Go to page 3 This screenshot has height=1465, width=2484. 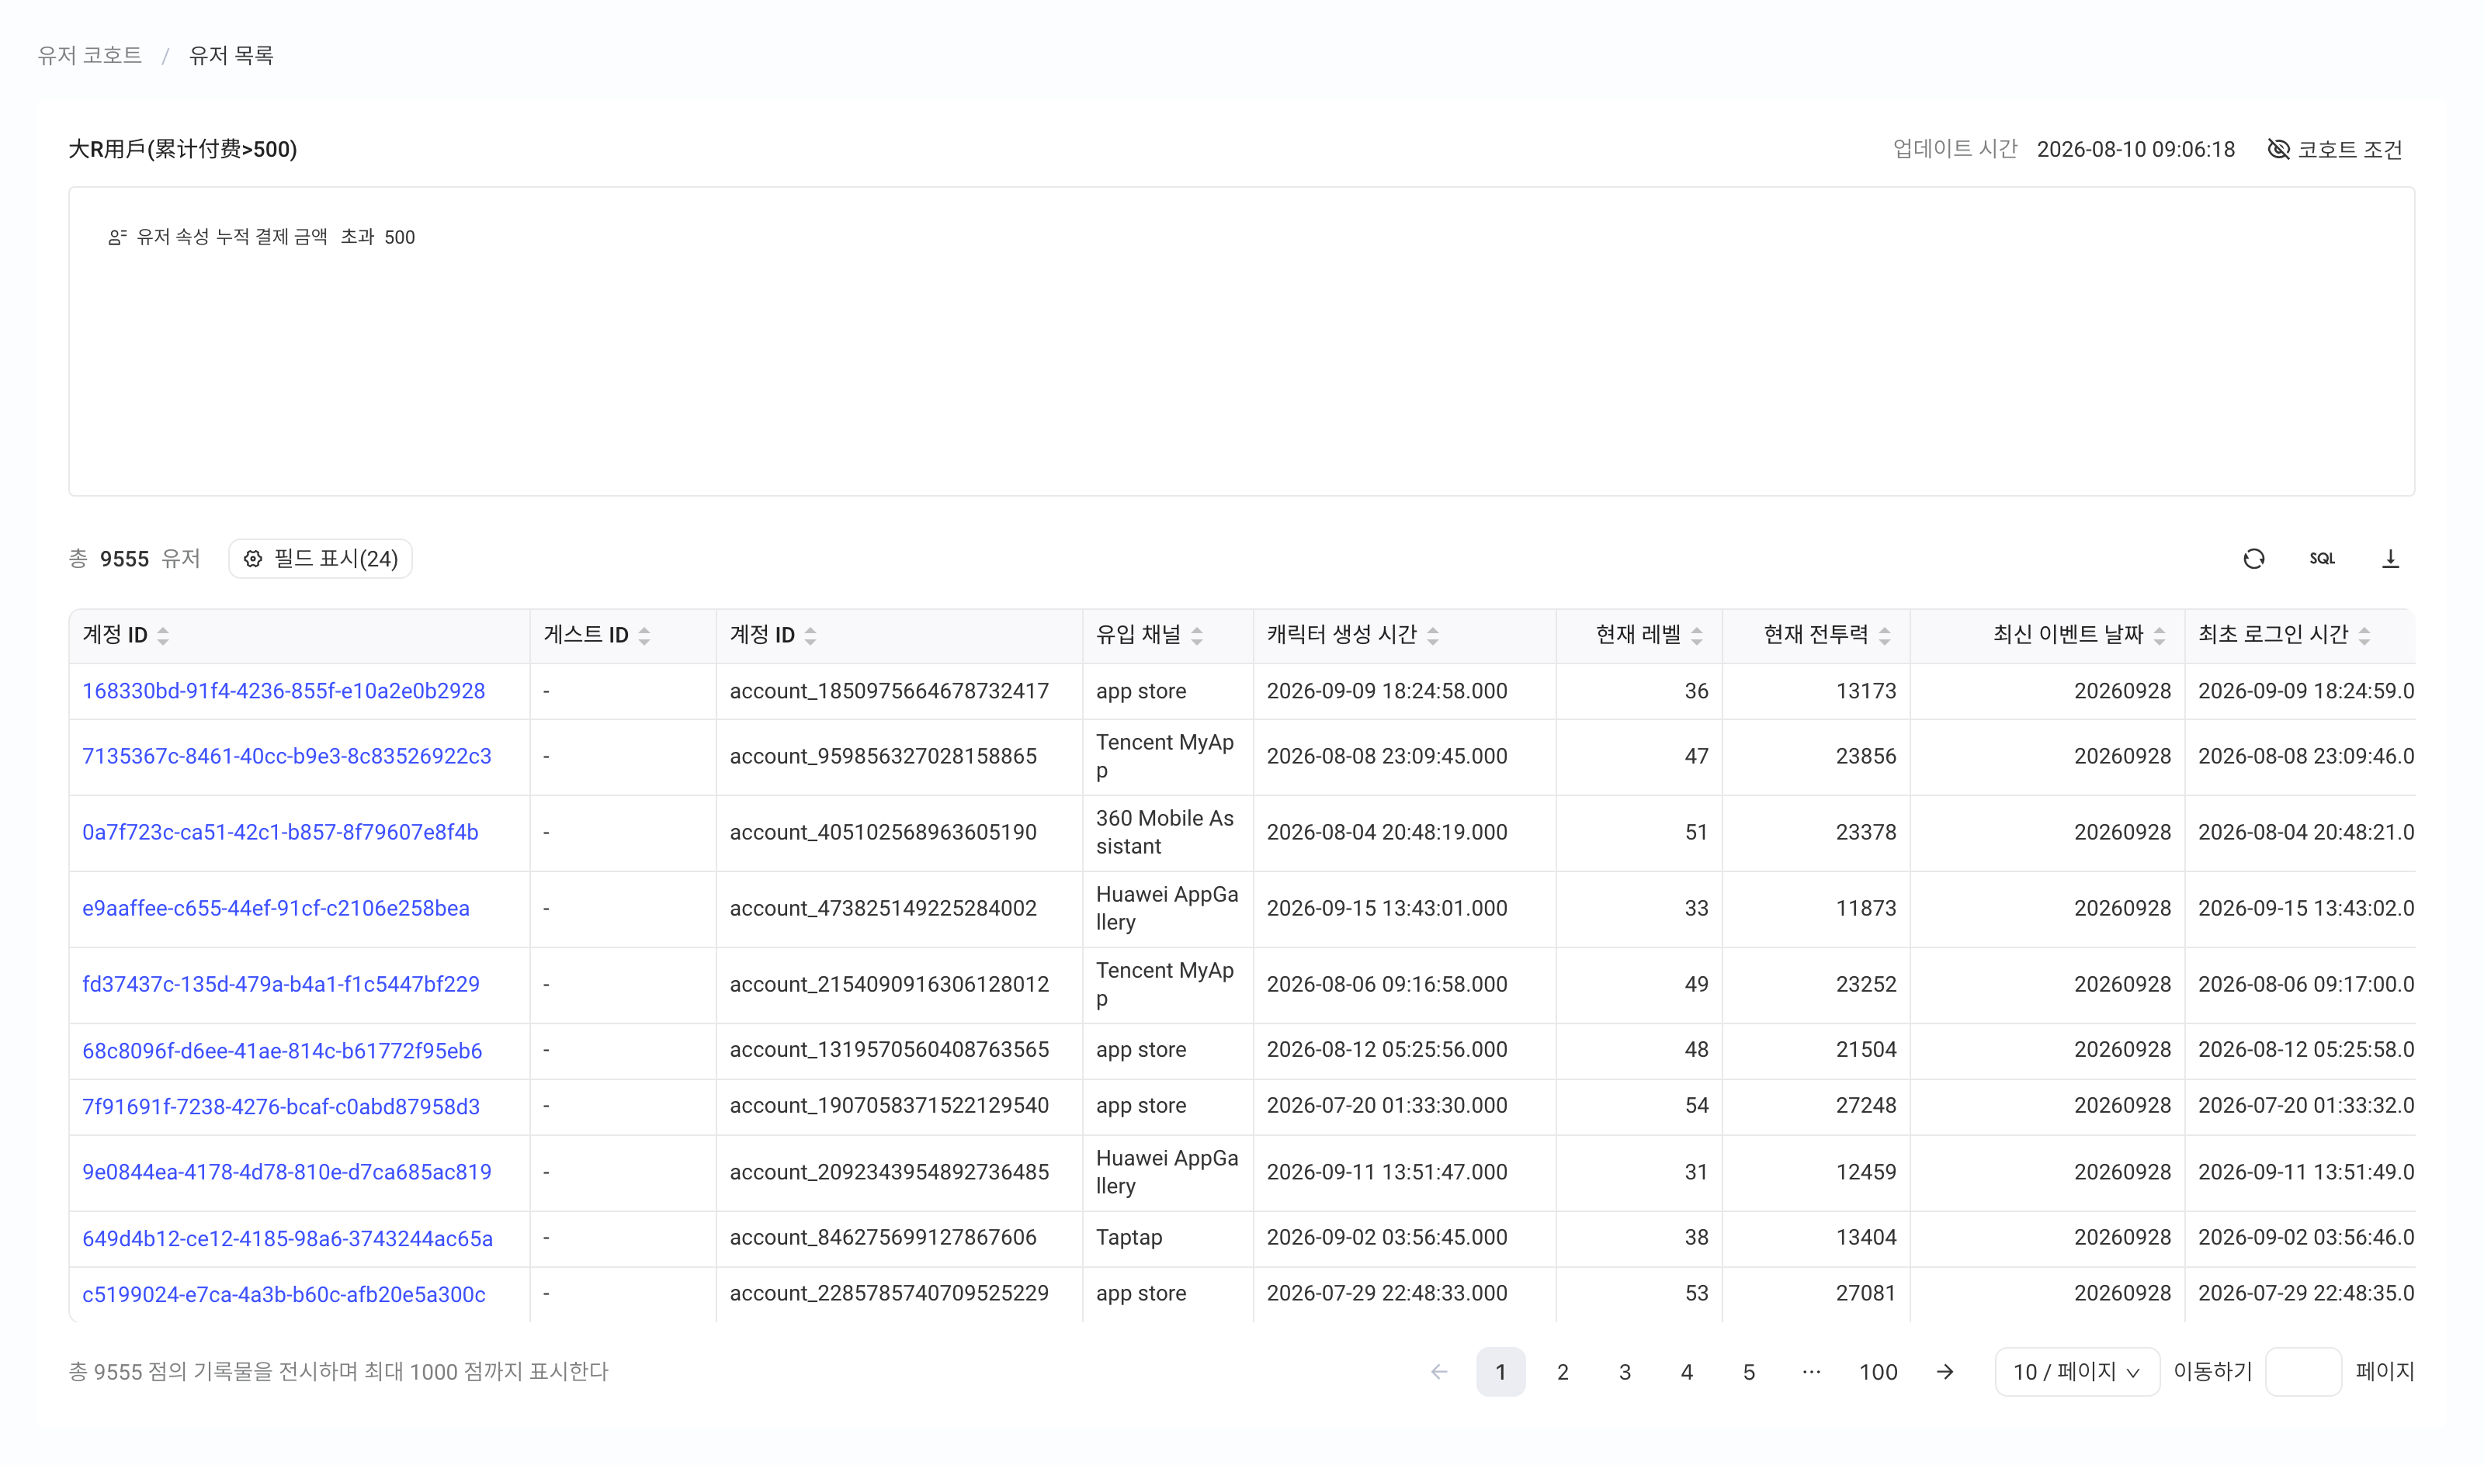tap(1624, 1371)
